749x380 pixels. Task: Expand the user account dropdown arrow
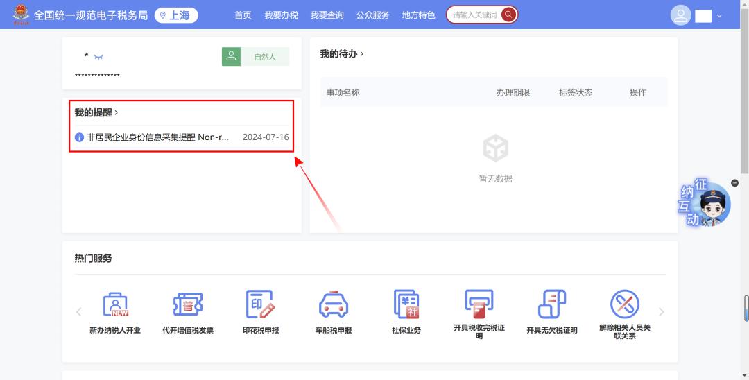coord(719,16)
